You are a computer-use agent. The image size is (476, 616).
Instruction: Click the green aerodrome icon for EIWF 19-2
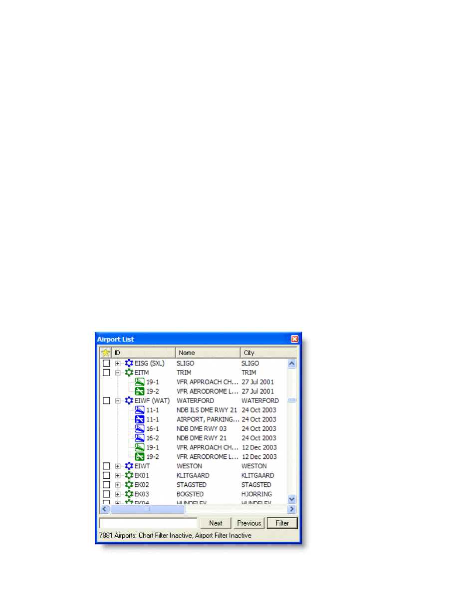[x=140, y=457]
